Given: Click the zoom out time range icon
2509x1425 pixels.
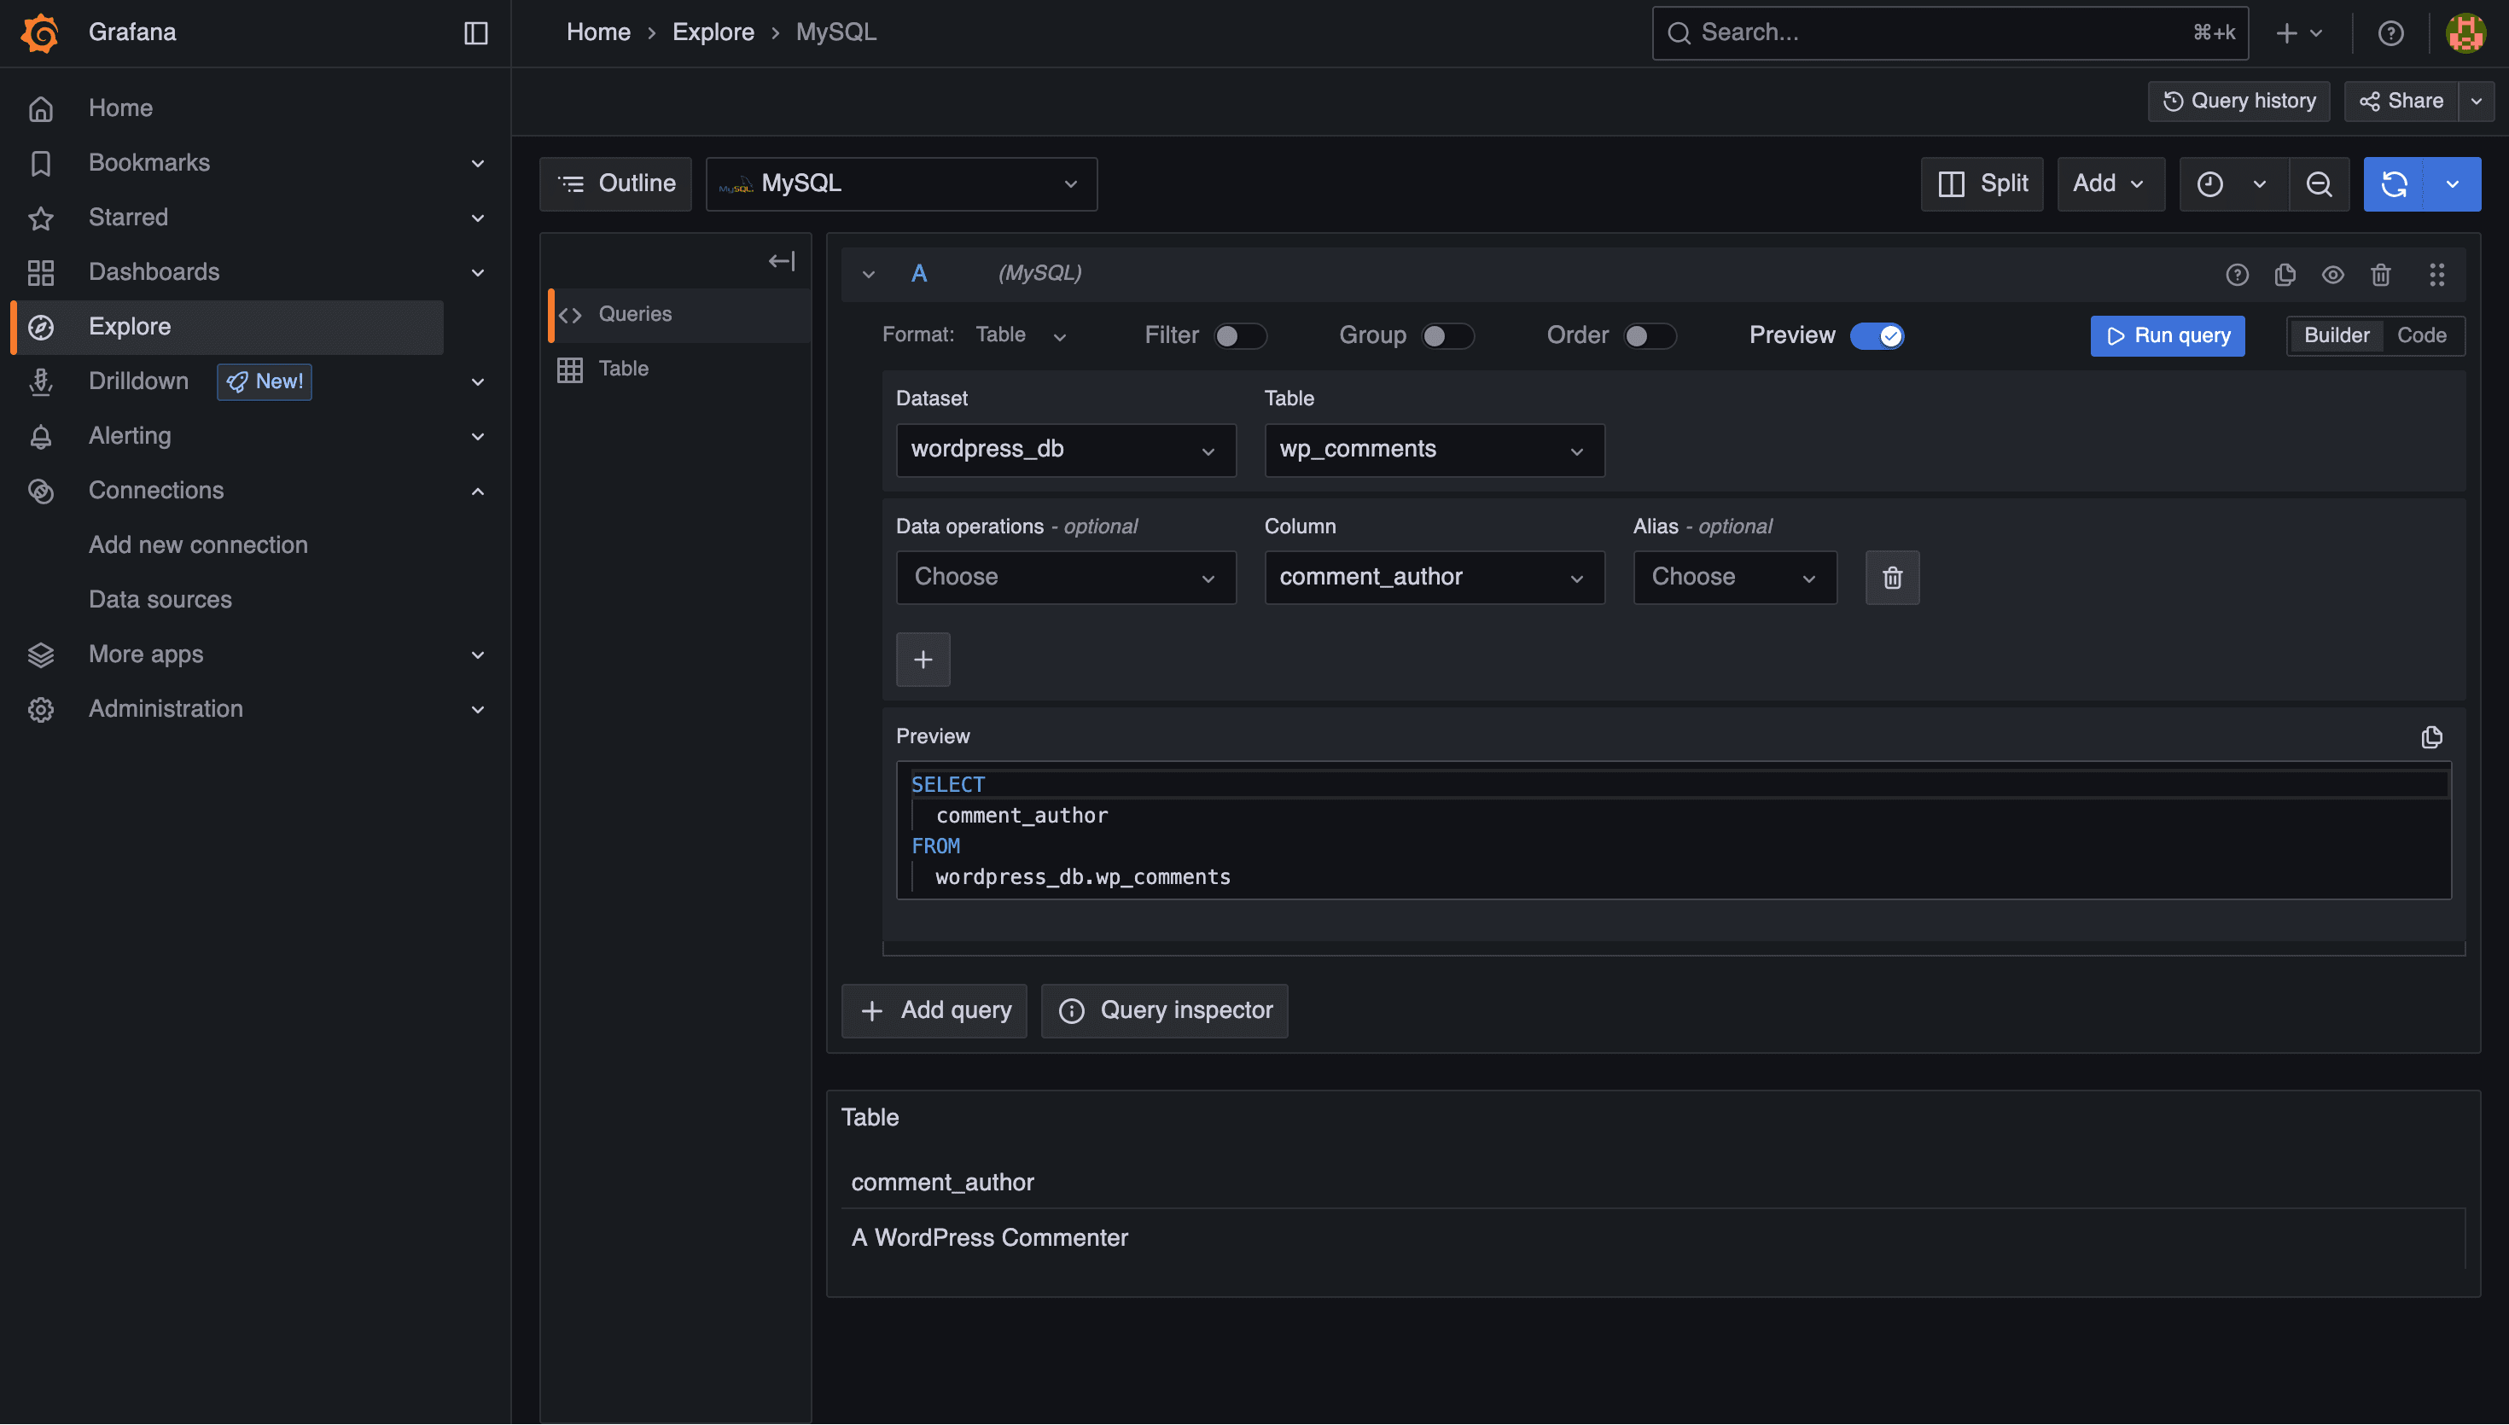Looking at the screenshot, I should point(2320,184).
